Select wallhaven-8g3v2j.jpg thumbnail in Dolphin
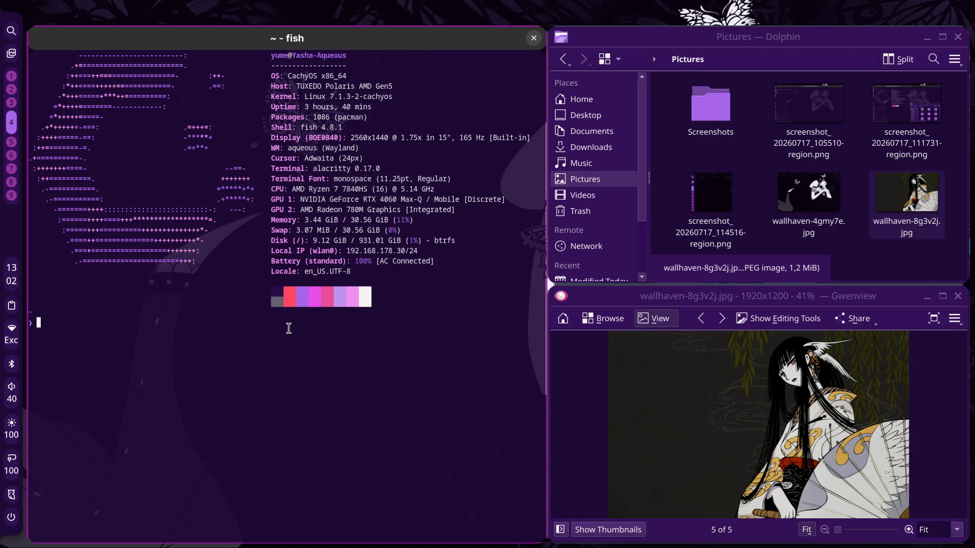975x548 pixels. 906,192
